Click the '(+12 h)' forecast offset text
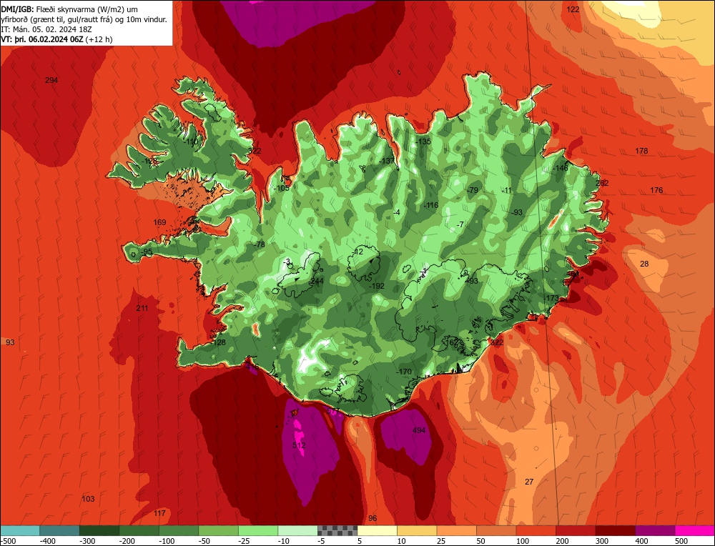715x546 pixels. [x=99, y=39]
